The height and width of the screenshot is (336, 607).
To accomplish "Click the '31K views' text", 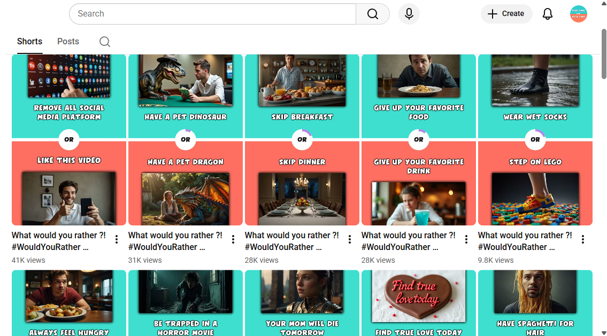I will point(145,260).
